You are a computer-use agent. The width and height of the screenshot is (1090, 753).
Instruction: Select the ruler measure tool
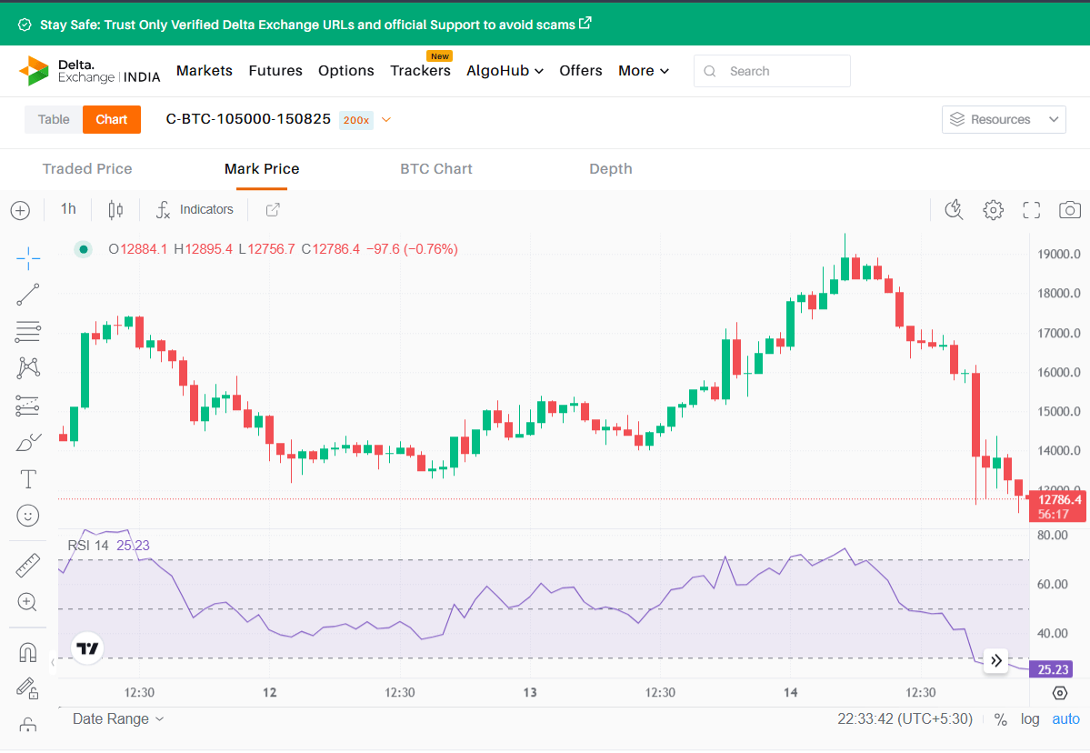point(28,565)
